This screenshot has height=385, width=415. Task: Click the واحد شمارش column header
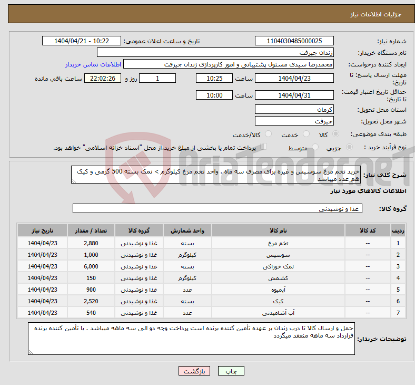[x=187, y=230]
